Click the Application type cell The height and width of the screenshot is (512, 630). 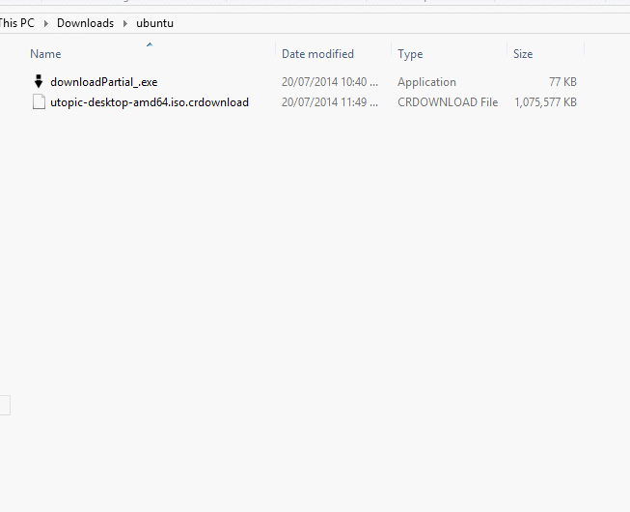(x=426, y=82)
